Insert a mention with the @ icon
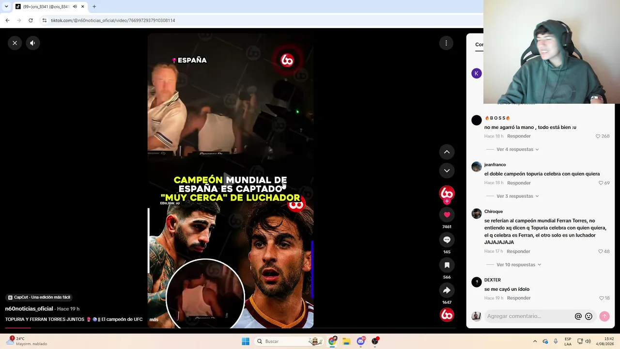Screen dimensions: 620x349 578,317
